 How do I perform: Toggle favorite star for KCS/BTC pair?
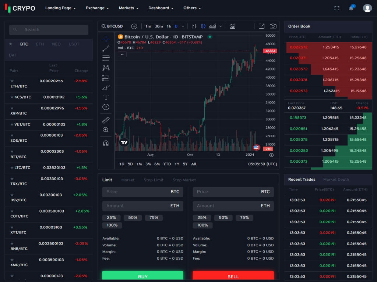[12, 97]
